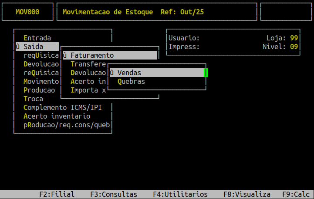The width and height of the screenshot is (314, 199).
Task: Click the highlighted Saida menu item
Action: point(37,46)
